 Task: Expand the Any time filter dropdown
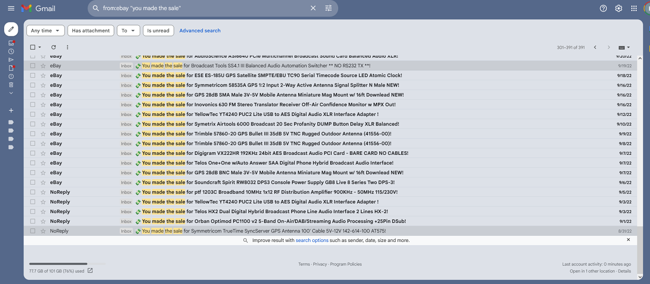[x=45, y=30]
